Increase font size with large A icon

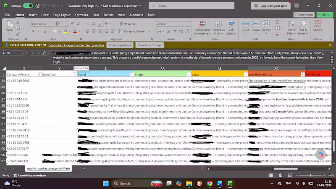click(x=72, y=24)
